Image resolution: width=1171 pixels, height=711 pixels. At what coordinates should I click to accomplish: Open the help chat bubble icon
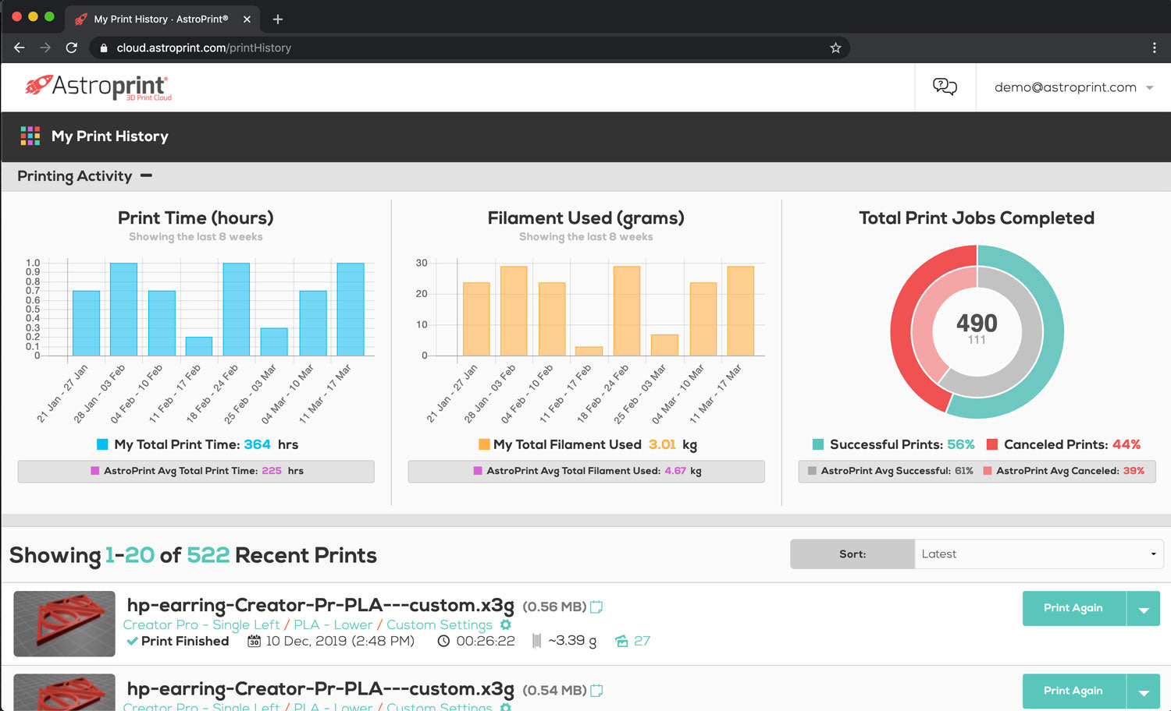pos(945,87)
